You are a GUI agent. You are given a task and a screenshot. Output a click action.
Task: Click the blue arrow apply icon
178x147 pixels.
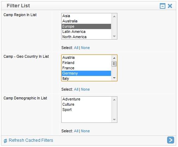171,140
